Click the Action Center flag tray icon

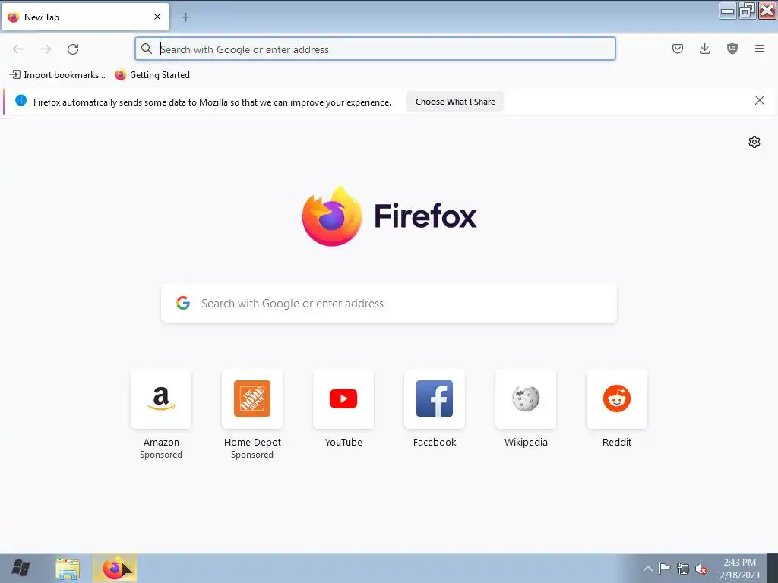point(664,569)
